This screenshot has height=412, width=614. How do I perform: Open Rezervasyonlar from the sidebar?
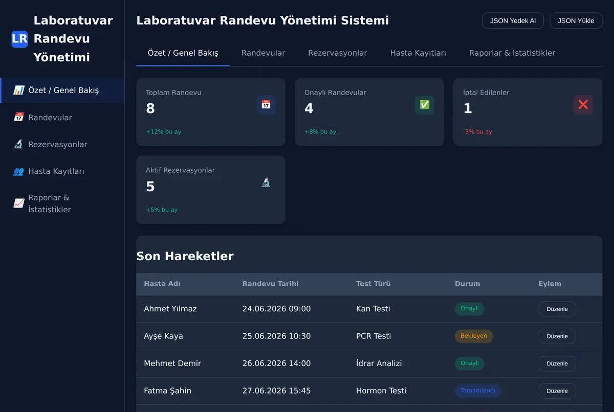click(x=62, y=145)
